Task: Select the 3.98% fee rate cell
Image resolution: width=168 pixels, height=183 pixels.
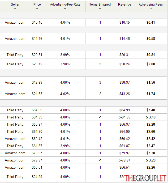Action: coord(65,64)
